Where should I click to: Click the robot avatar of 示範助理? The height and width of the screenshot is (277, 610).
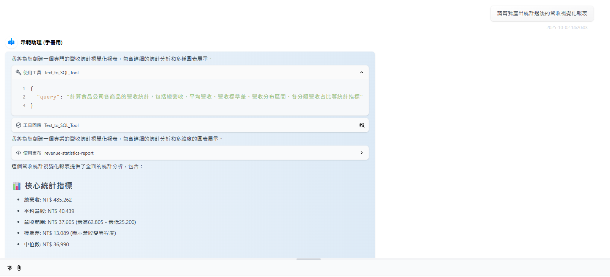11,42
